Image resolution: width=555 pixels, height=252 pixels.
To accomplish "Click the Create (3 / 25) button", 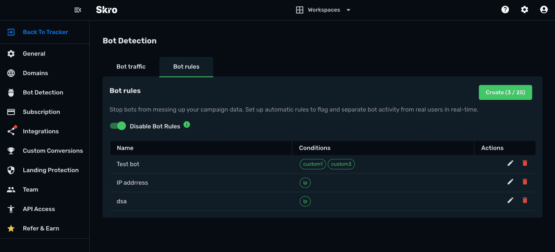I will (x=505, y=93).
